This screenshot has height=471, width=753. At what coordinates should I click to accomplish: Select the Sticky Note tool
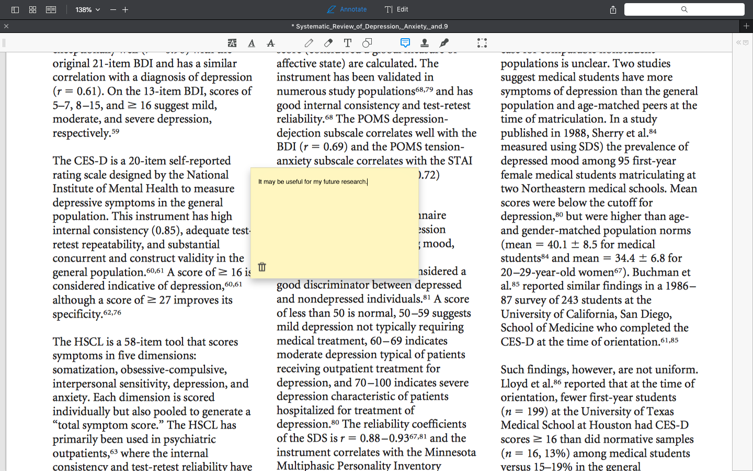click(x=405, y=43)
